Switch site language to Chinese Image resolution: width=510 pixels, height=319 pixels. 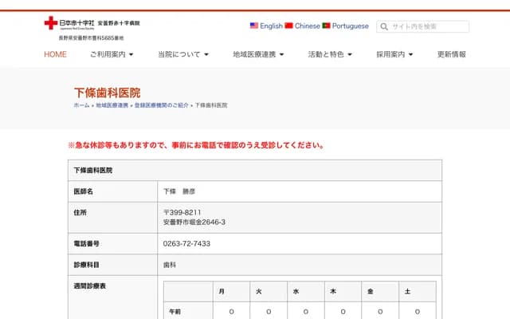(x=307, y=26)
